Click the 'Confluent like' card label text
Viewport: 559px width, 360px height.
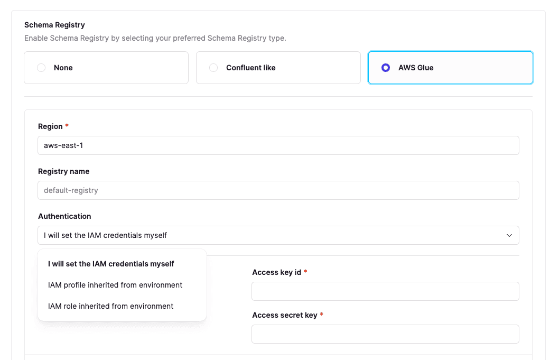click(250, 68)
